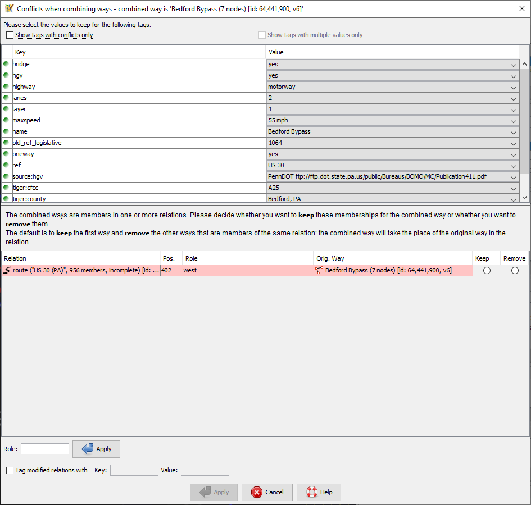The image size is (531, 505).
Task: Click the tag table vertical scrollbar
Action: 524,124
